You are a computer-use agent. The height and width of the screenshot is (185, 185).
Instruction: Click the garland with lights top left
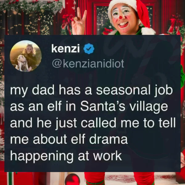point(32,6)
